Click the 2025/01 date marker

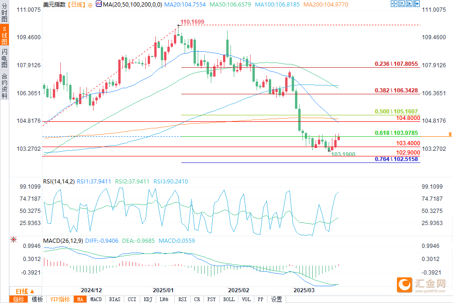pos(163,290)
